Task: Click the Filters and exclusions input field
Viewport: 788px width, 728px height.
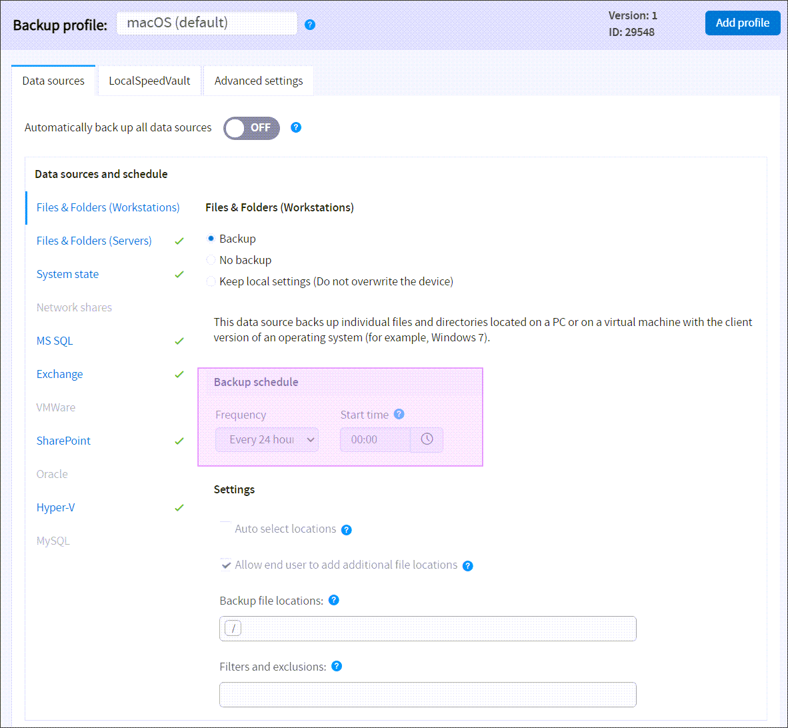Action: pos(427,695)
